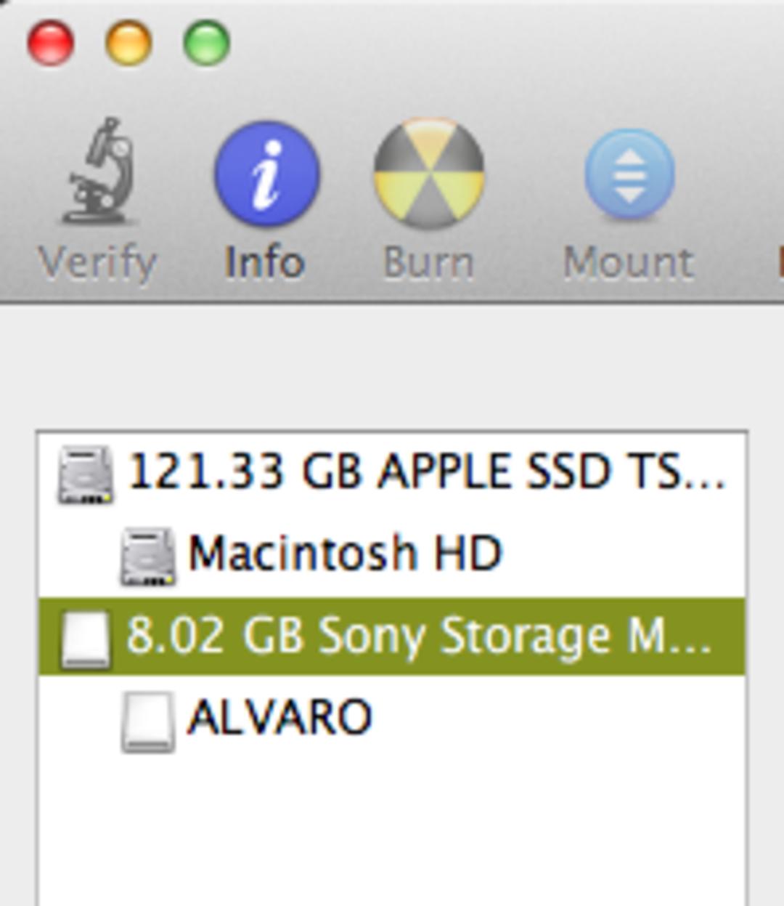
Task: Click the Burn label in toolbar
Action: [x=428, y=262]
